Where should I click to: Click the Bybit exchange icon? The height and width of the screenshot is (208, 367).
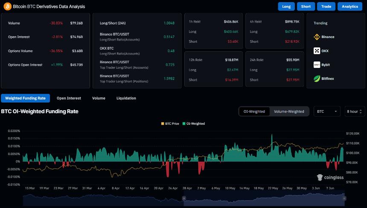coord(317,65)
